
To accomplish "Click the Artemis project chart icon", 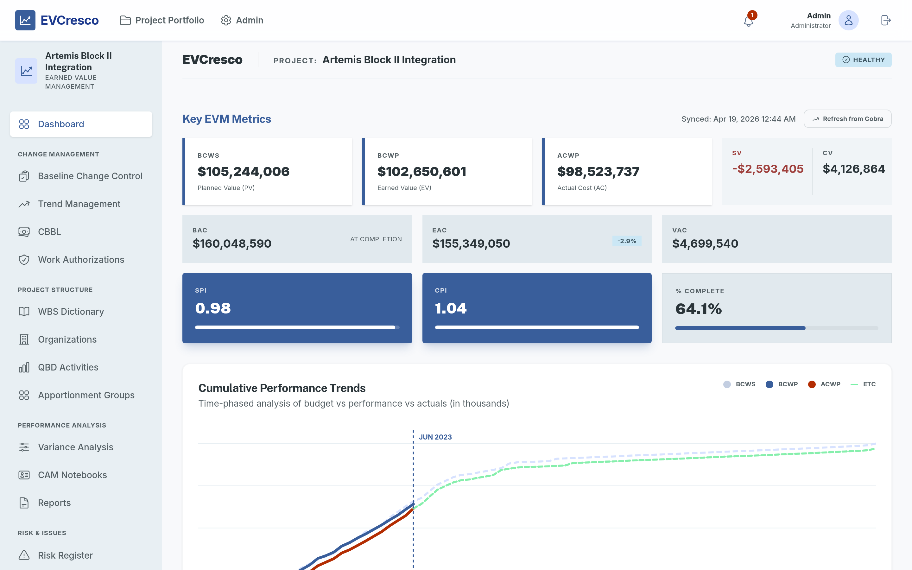I will [x=26, y=71].
